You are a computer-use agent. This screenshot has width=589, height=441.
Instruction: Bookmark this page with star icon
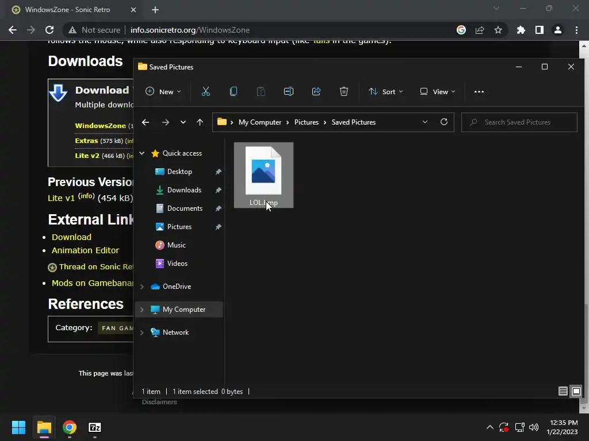coord(498,30)
